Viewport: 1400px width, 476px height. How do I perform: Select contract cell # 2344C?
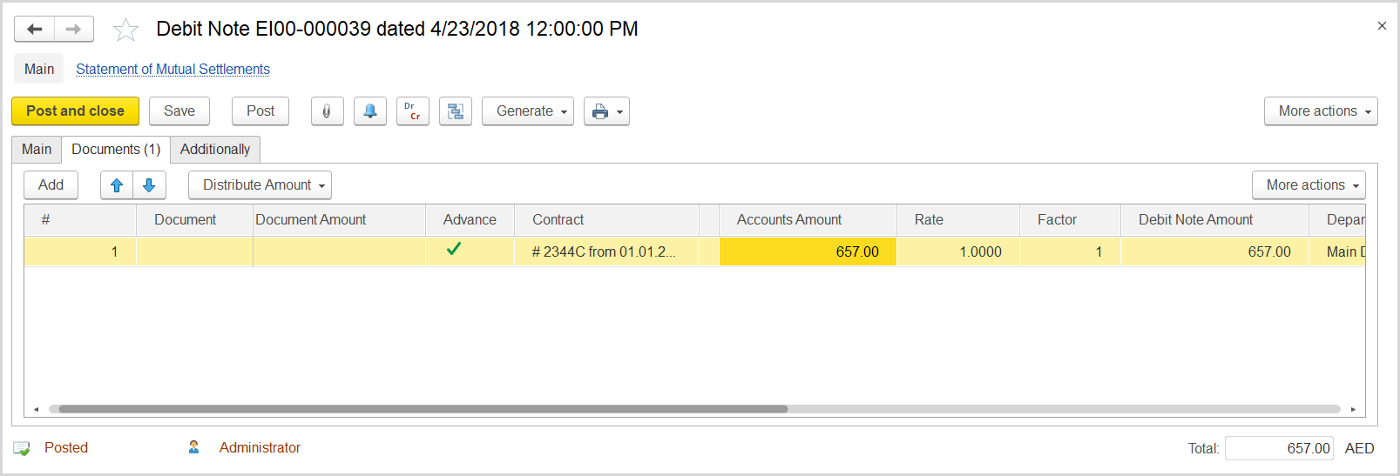coord(606,251)
